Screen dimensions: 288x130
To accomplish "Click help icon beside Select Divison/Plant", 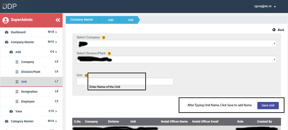I will 109,54.
